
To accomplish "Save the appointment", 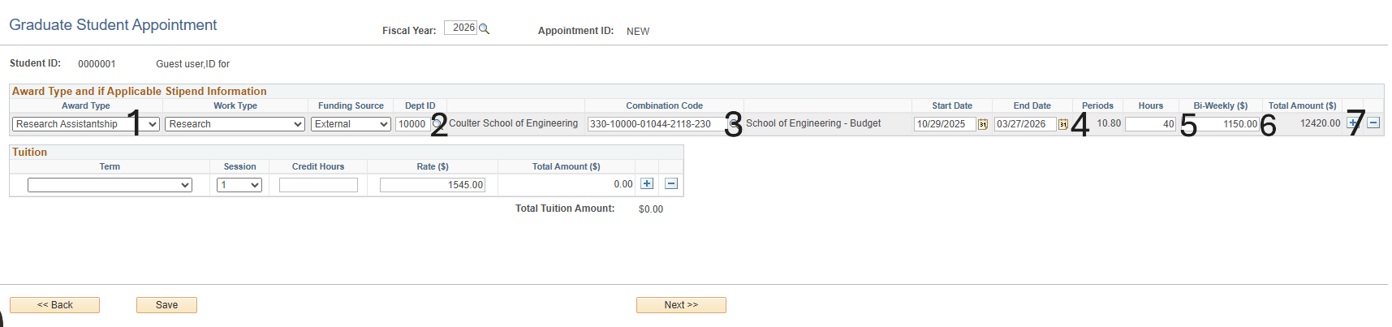I will pyautogui.click(x=166, y=305).
